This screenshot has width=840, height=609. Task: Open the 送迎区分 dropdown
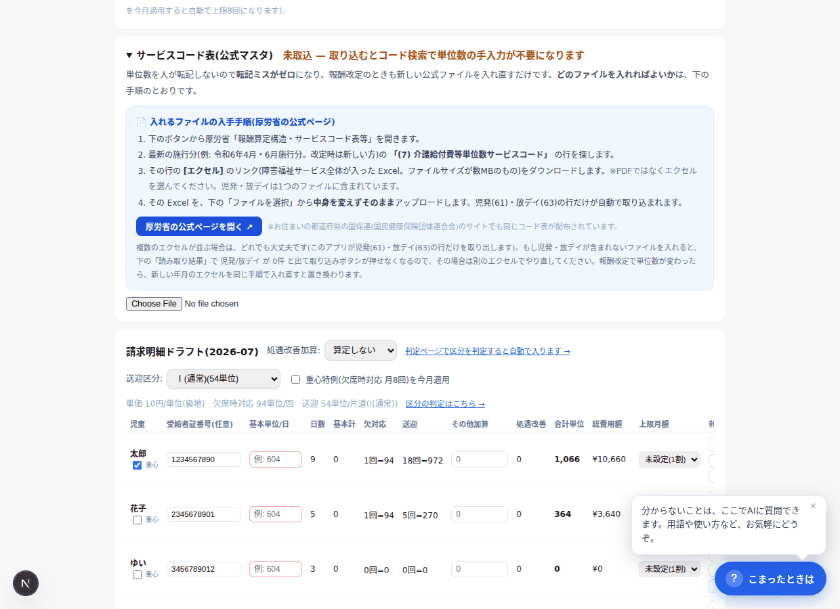(x=224, y=379)
